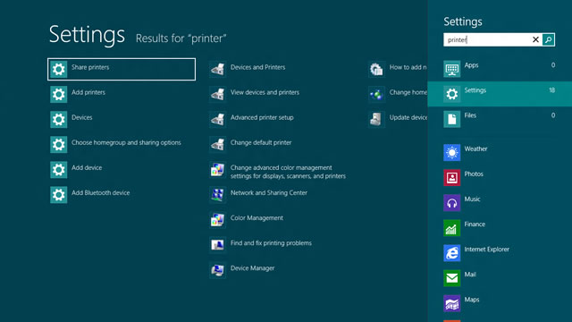
Task: Search within Finance app label
Action: tap(475, 225)
